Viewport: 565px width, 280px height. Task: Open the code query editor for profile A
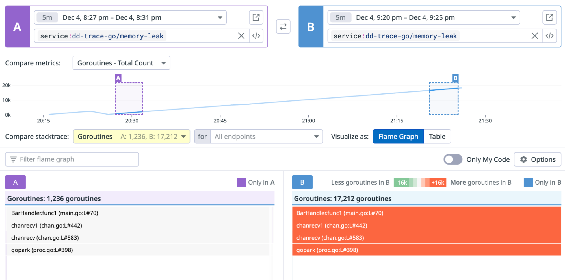point(256,36)
